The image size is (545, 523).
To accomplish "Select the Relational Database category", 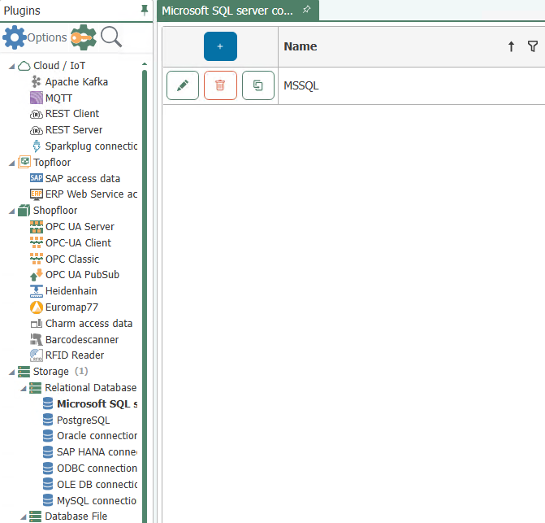I will [x=91, y=388].
